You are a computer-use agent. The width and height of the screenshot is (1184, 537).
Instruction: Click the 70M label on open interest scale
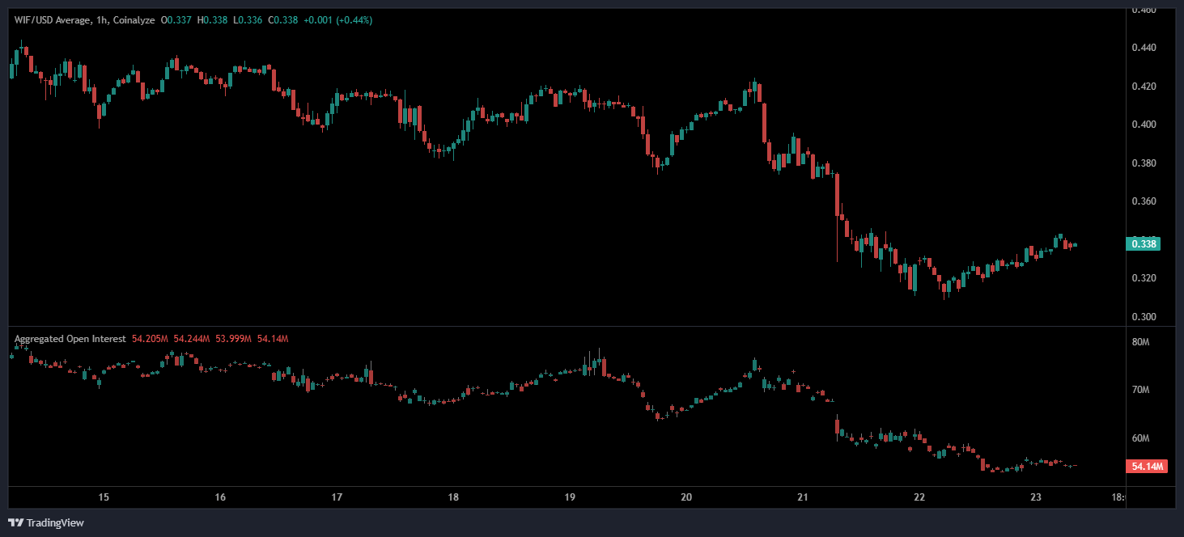tap(1140, 390)
